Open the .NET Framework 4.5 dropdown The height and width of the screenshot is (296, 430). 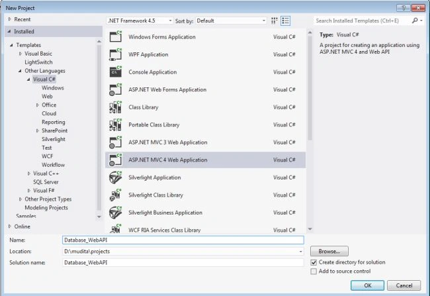140,21
